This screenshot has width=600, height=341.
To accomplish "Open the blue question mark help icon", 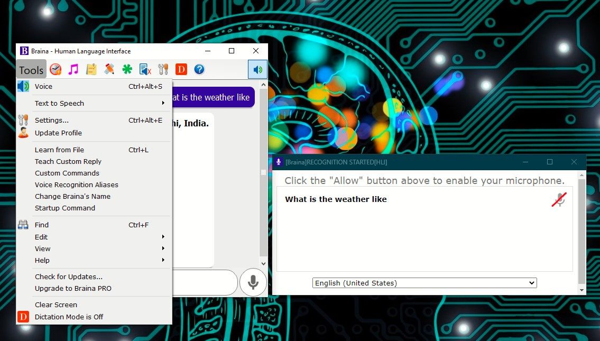I will pos(199,69).
